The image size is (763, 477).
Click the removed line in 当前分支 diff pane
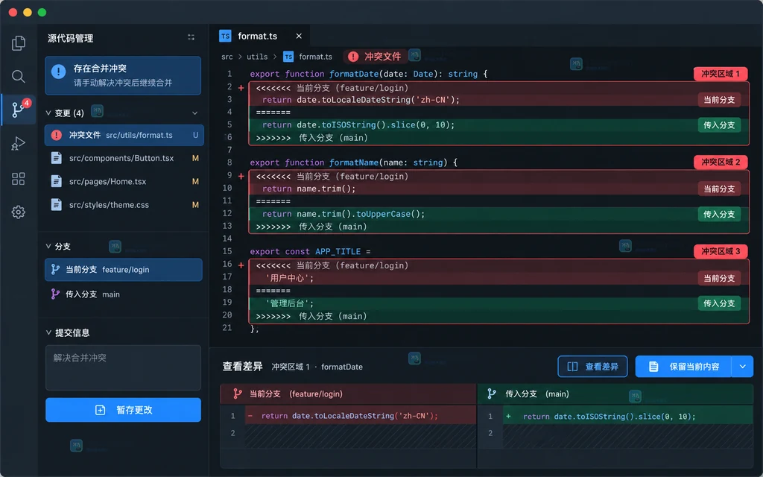360,416
